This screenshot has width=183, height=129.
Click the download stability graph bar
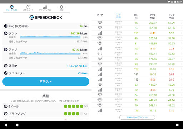[50, 37]
